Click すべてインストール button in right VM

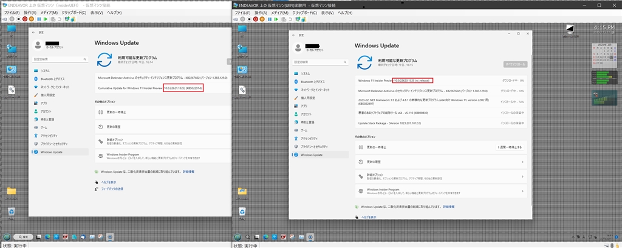(515, 64)
